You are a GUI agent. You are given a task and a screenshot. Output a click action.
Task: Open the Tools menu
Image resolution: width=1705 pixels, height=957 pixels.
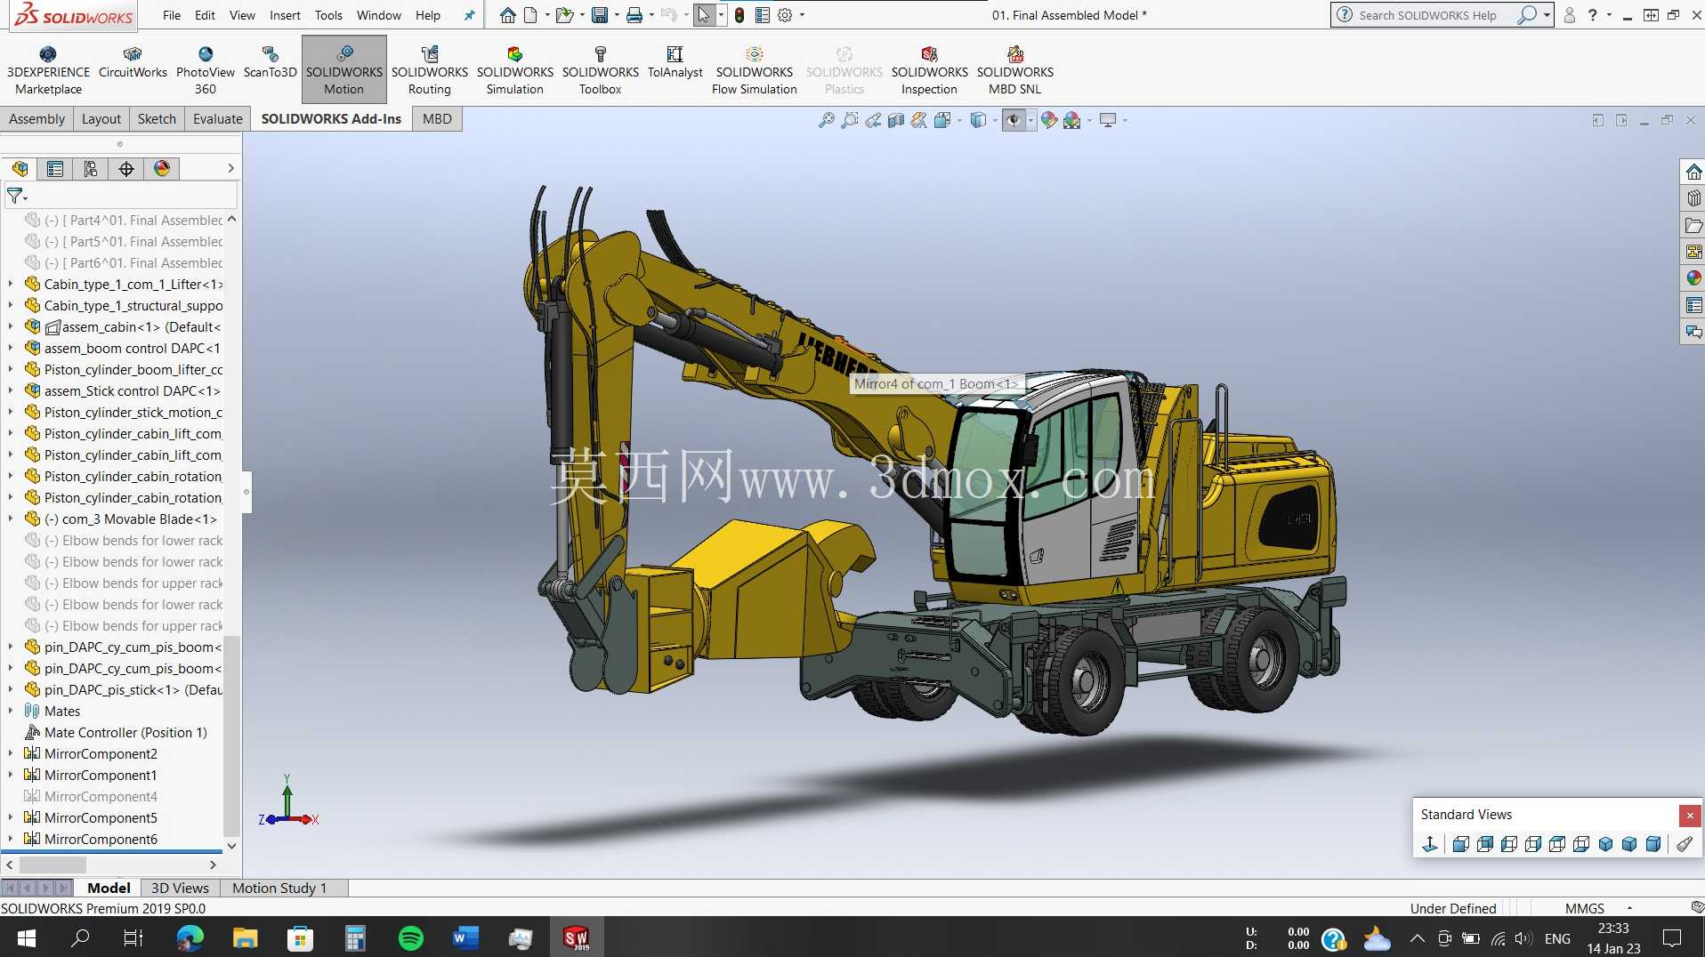[328, 15]
